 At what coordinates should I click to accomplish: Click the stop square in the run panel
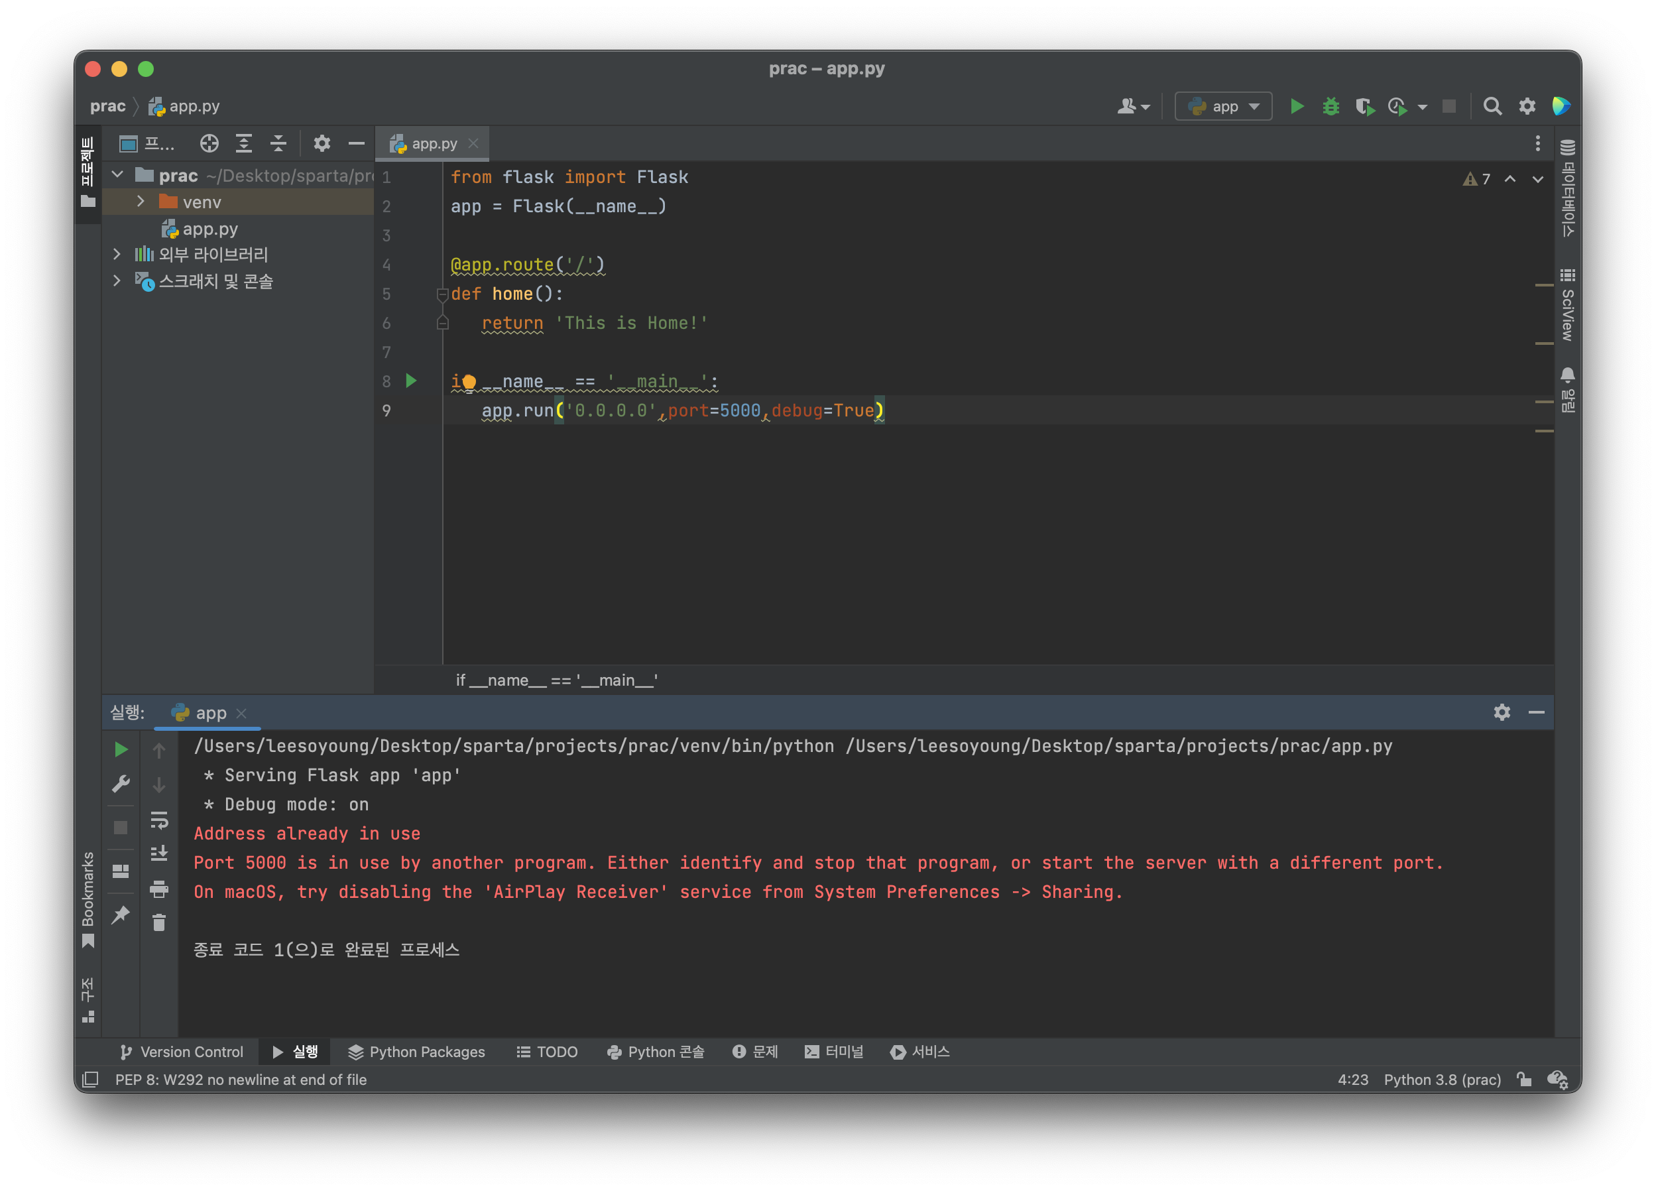pos(121,828)
